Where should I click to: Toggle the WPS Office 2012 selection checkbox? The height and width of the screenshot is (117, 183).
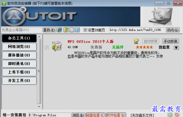(47, 47)
